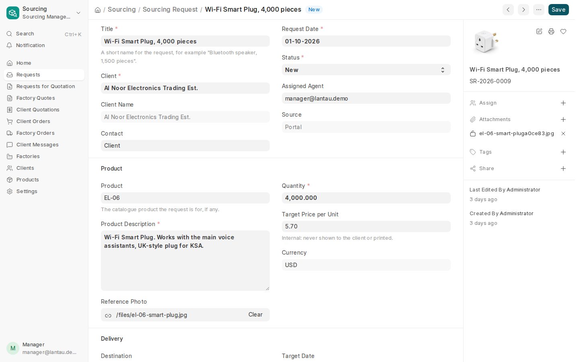Open Factory Quotes in sidebar

point(44,98)
